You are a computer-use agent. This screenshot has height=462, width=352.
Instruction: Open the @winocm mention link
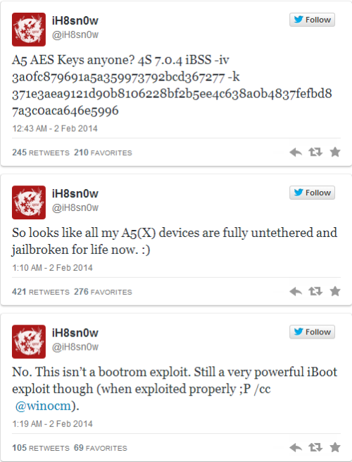coord(43,406)
